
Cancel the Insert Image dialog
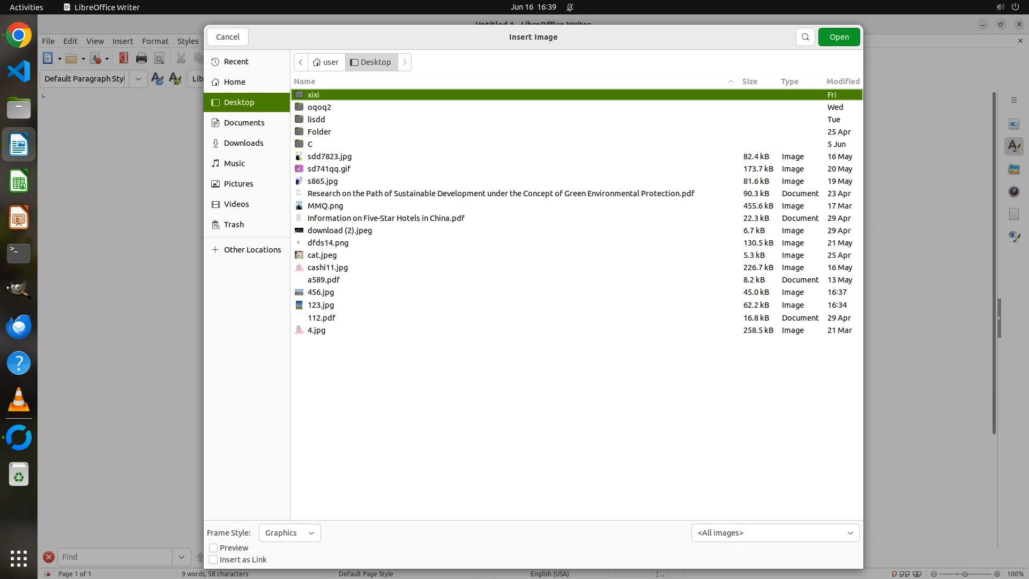click(x=227, y=37)
